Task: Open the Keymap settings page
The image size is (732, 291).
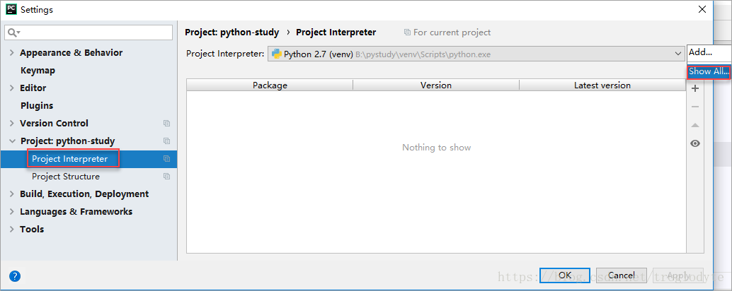Action: click(x=38, y=71)
